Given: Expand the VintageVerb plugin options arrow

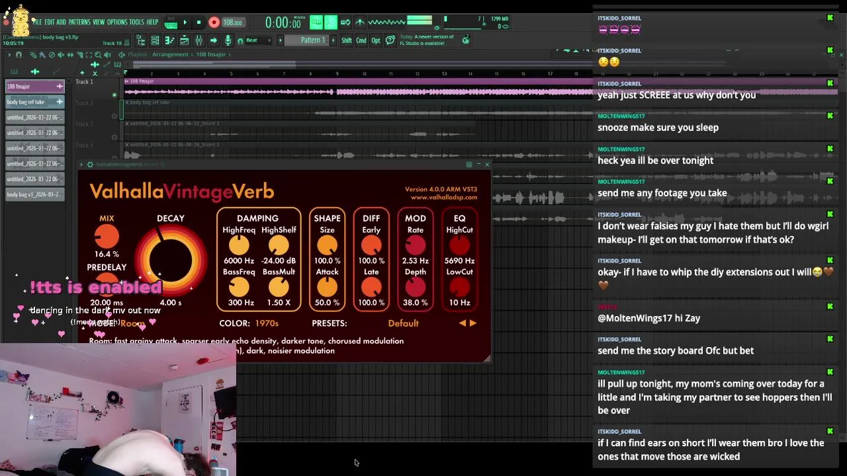Looking at the screenshot, I should [x=82, y=164].
